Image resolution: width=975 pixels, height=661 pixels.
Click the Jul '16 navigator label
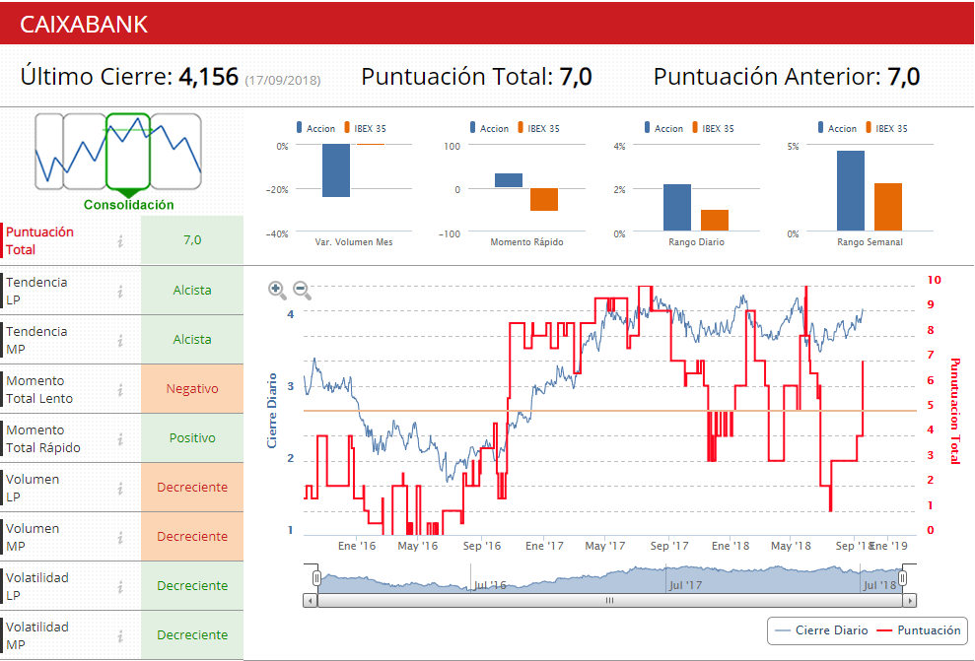[x=490, y=585]
